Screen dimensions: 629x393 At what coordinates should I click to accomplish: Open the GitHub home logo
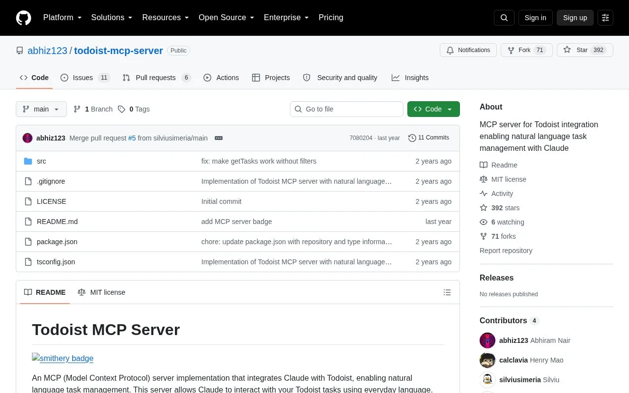(24, 18)
